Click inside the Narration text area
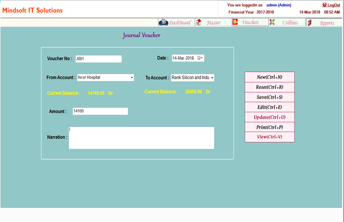 pyautogui.click(x=142, y=137)
